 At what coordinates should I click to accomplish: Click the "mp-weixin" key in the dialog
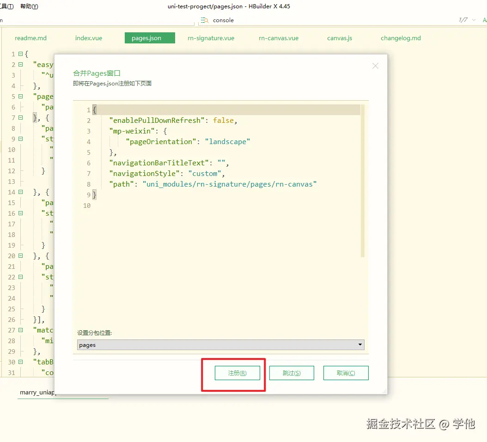[132, 131]
